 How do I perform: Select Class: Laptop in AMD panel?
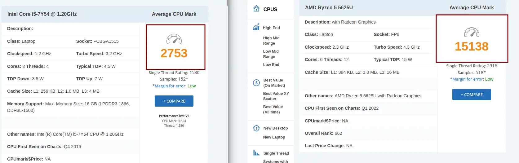pos(319,34)
